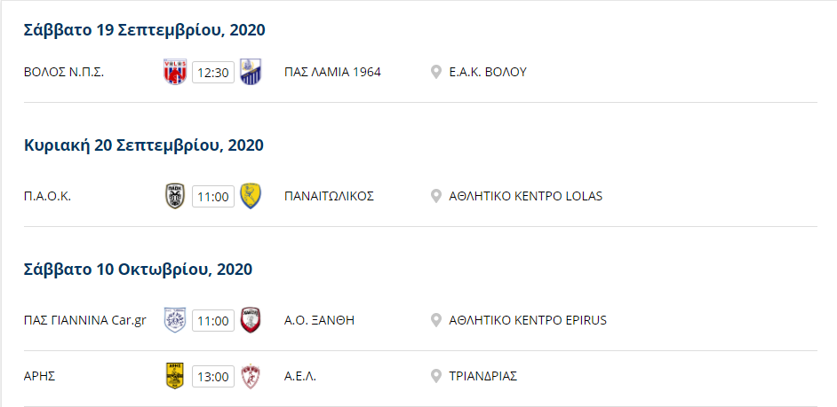Screen dimensions: 837x407
Task: Click the Σάββατο 10 Οκτωβρίου, 2020 heading
Action: (139, 270)
